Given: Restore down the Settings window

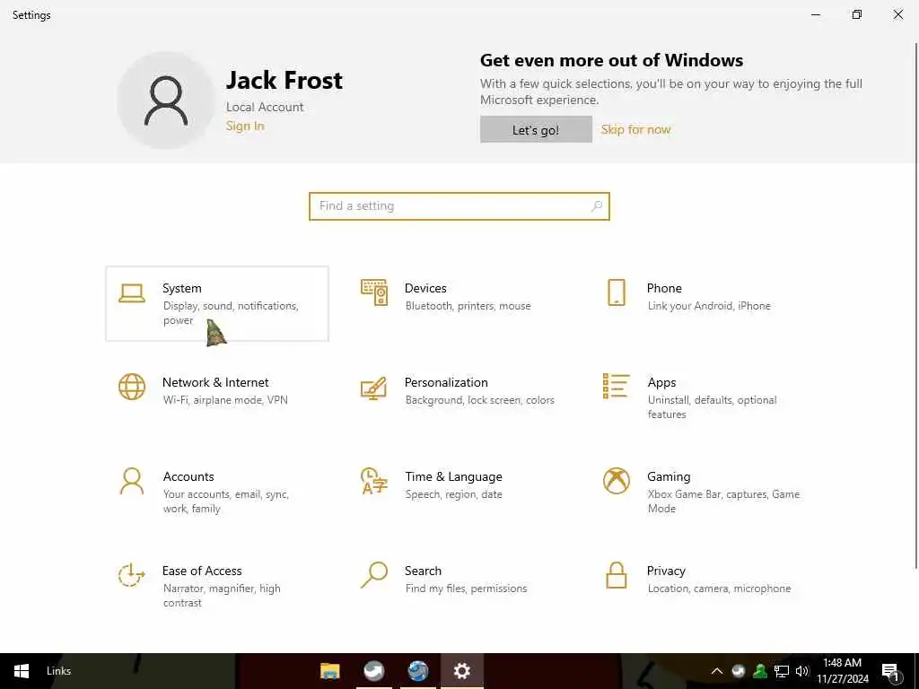Looking at the screenshot, I should [x=857, y=14].
